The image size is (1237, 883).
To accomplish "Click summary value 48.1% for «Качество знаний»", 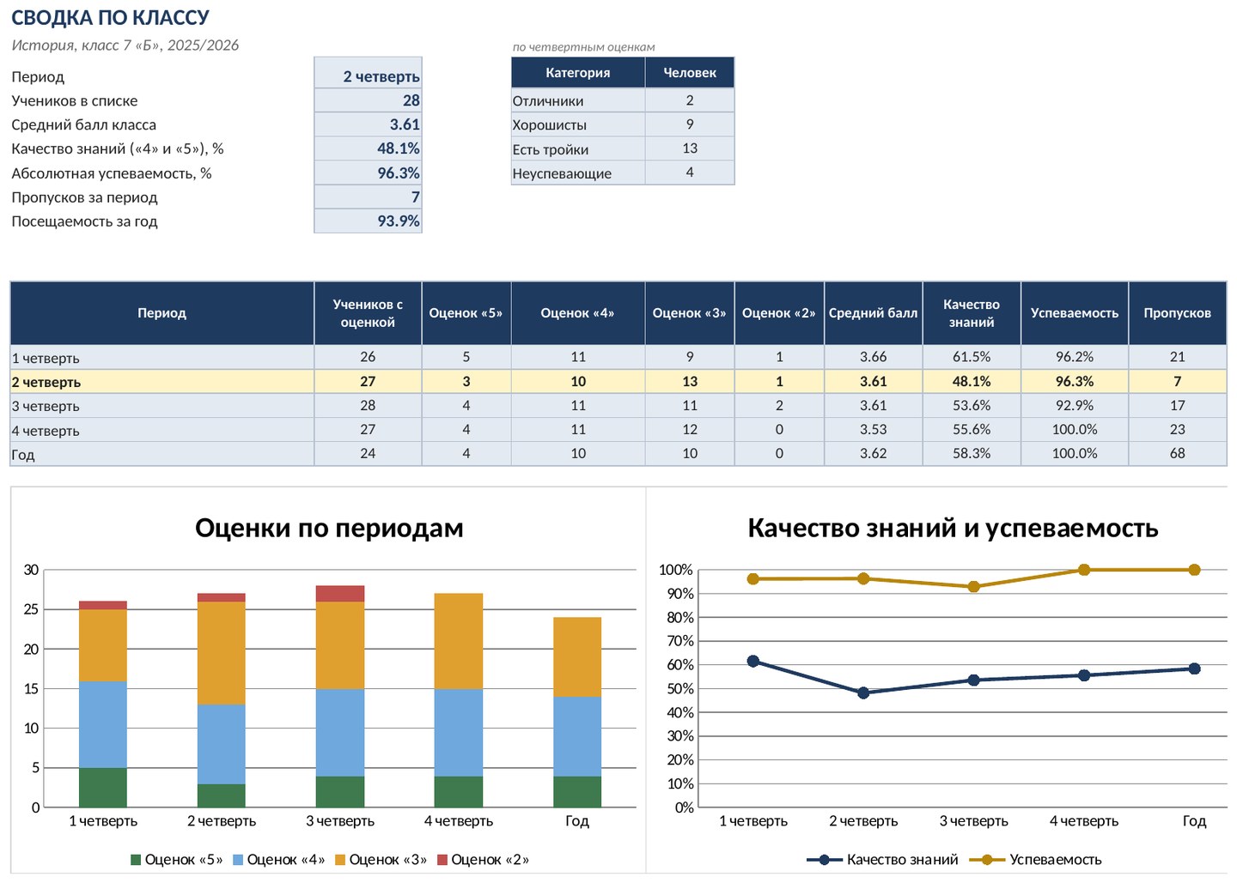I will (368, 148).
